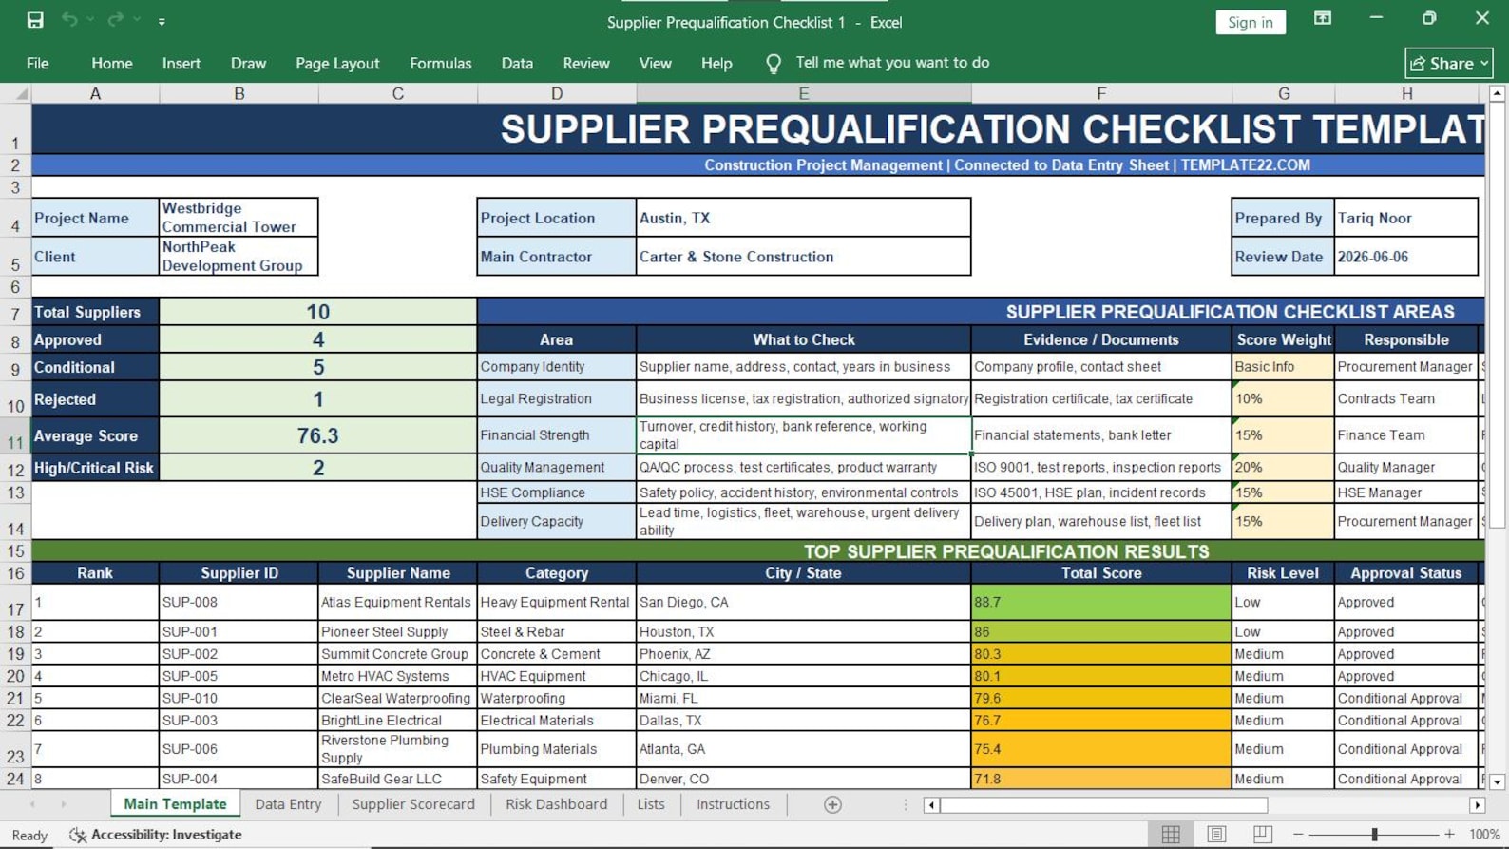Select the Average Score value 76.3
1509x849 pixels.
tap(318, 435)
